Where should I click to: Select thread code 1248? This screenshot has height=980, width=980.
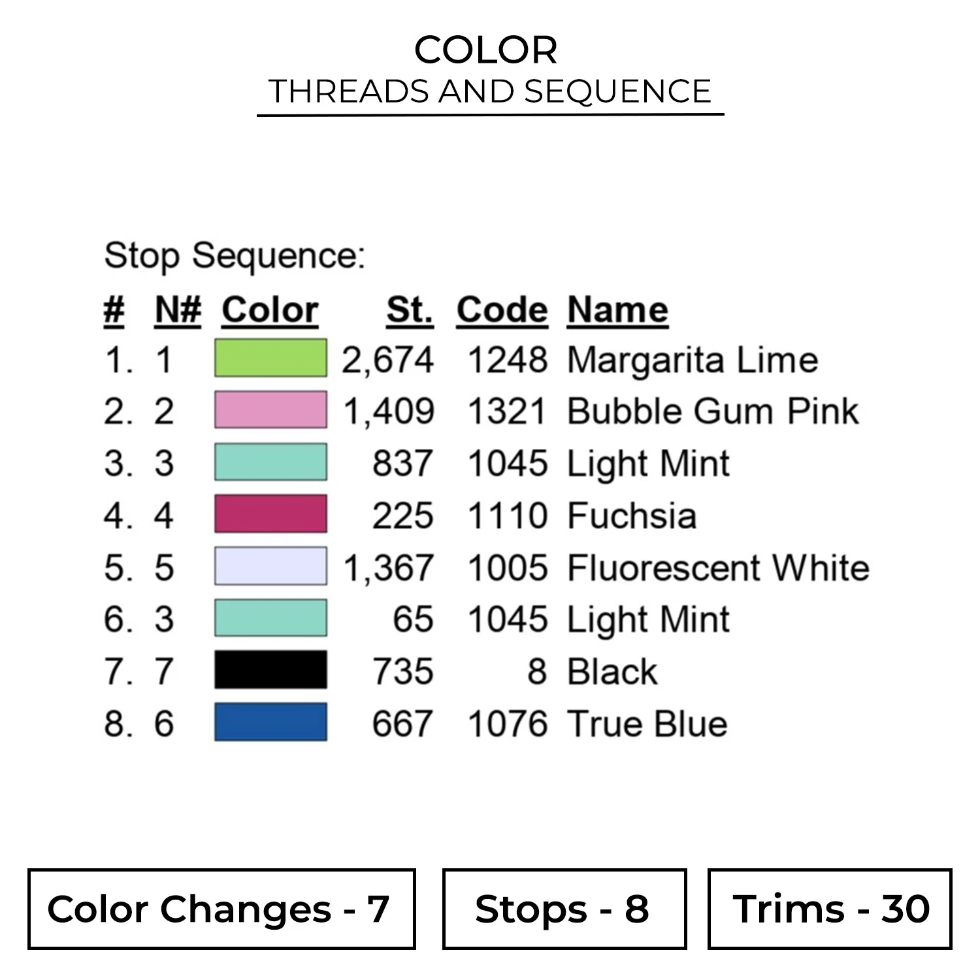point(508,360)
